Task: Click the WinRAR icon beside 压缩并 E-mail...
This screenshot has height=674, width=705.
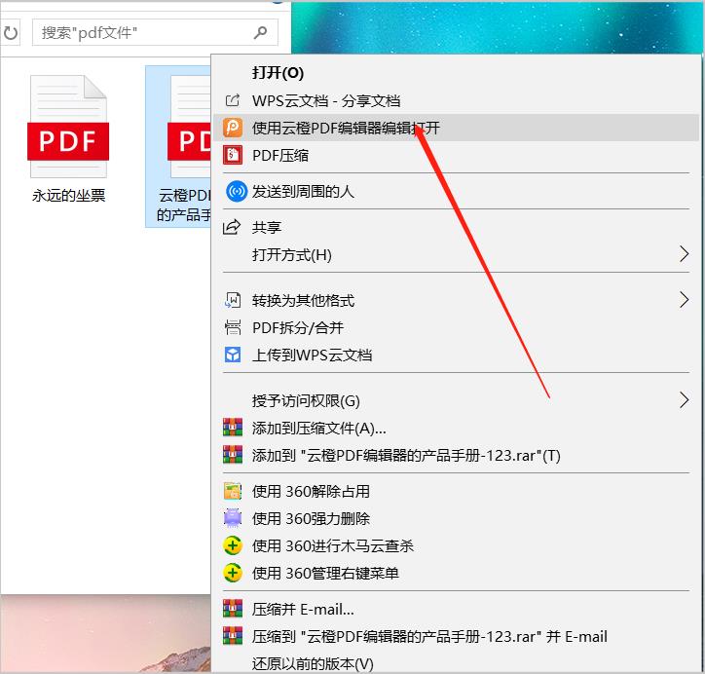Action: [x=233, y=609]
